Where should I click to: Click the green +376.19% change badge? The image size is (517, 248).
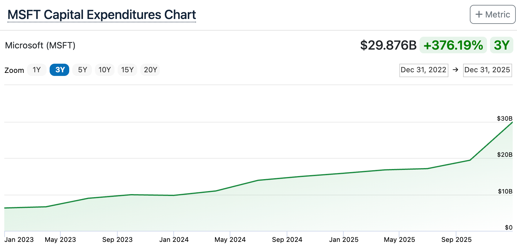click(453, 45)
